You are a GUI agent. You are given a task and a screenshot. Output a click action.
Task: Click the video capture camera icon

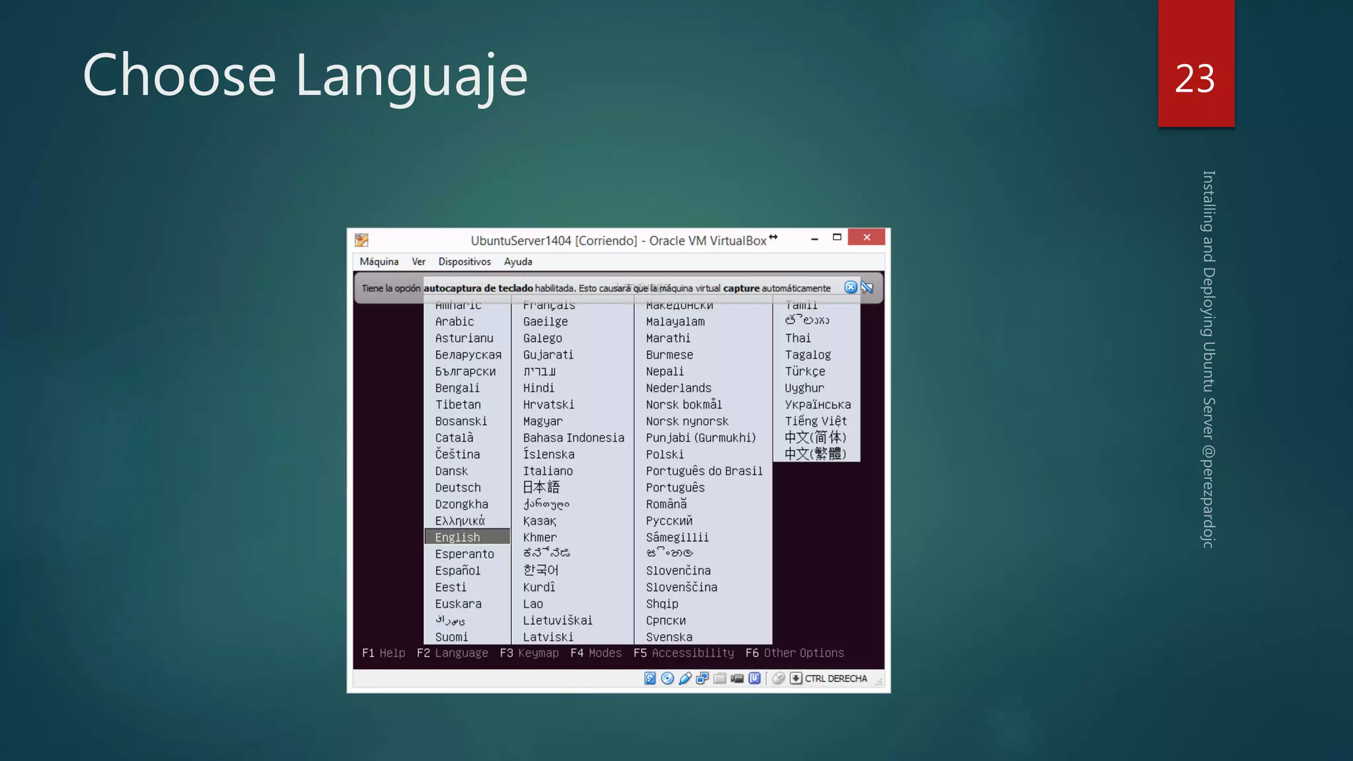pos(737,678)
